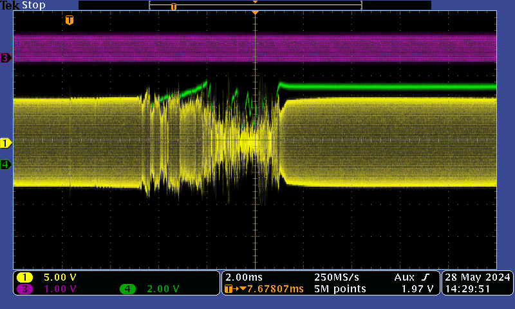Toggle the yellow channel 1 badge
This screenshot has height=309, width=515.
point(24,277)
